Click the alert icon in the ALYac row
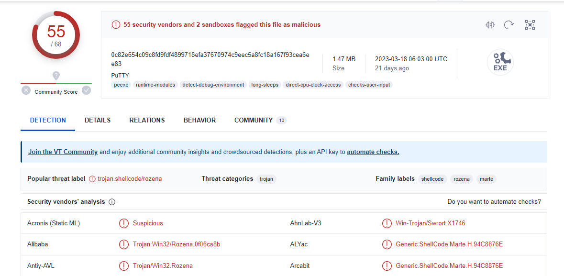The width and height of the screenshot is (564, 276). coord(387,245)
